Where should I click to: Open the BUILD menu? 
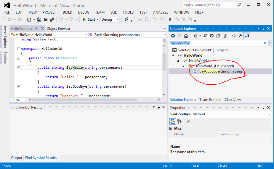68,12
